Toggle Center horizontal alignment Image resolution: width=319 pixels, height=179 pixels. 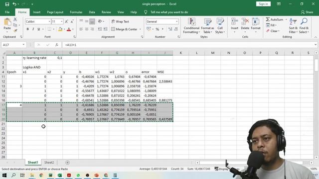(87, 29)
